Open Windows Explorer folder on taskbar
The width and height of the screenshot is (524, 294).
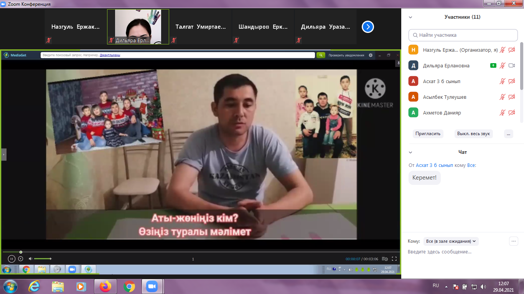click(x=58, y=286)
